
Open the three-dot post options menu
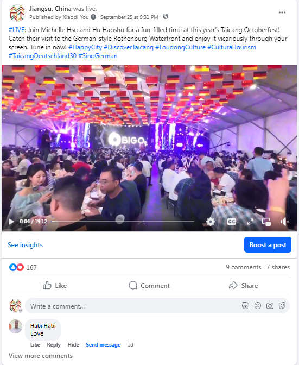click(x=282, y=12)
